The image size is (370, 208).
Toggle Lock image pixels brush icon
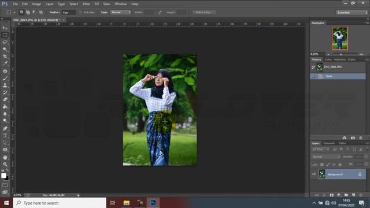pyautogui.click(x=328, y=164)
